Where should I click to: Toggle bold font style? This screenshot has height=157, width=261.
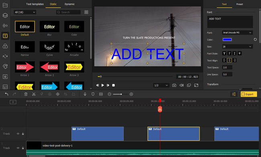click(224, 53)
